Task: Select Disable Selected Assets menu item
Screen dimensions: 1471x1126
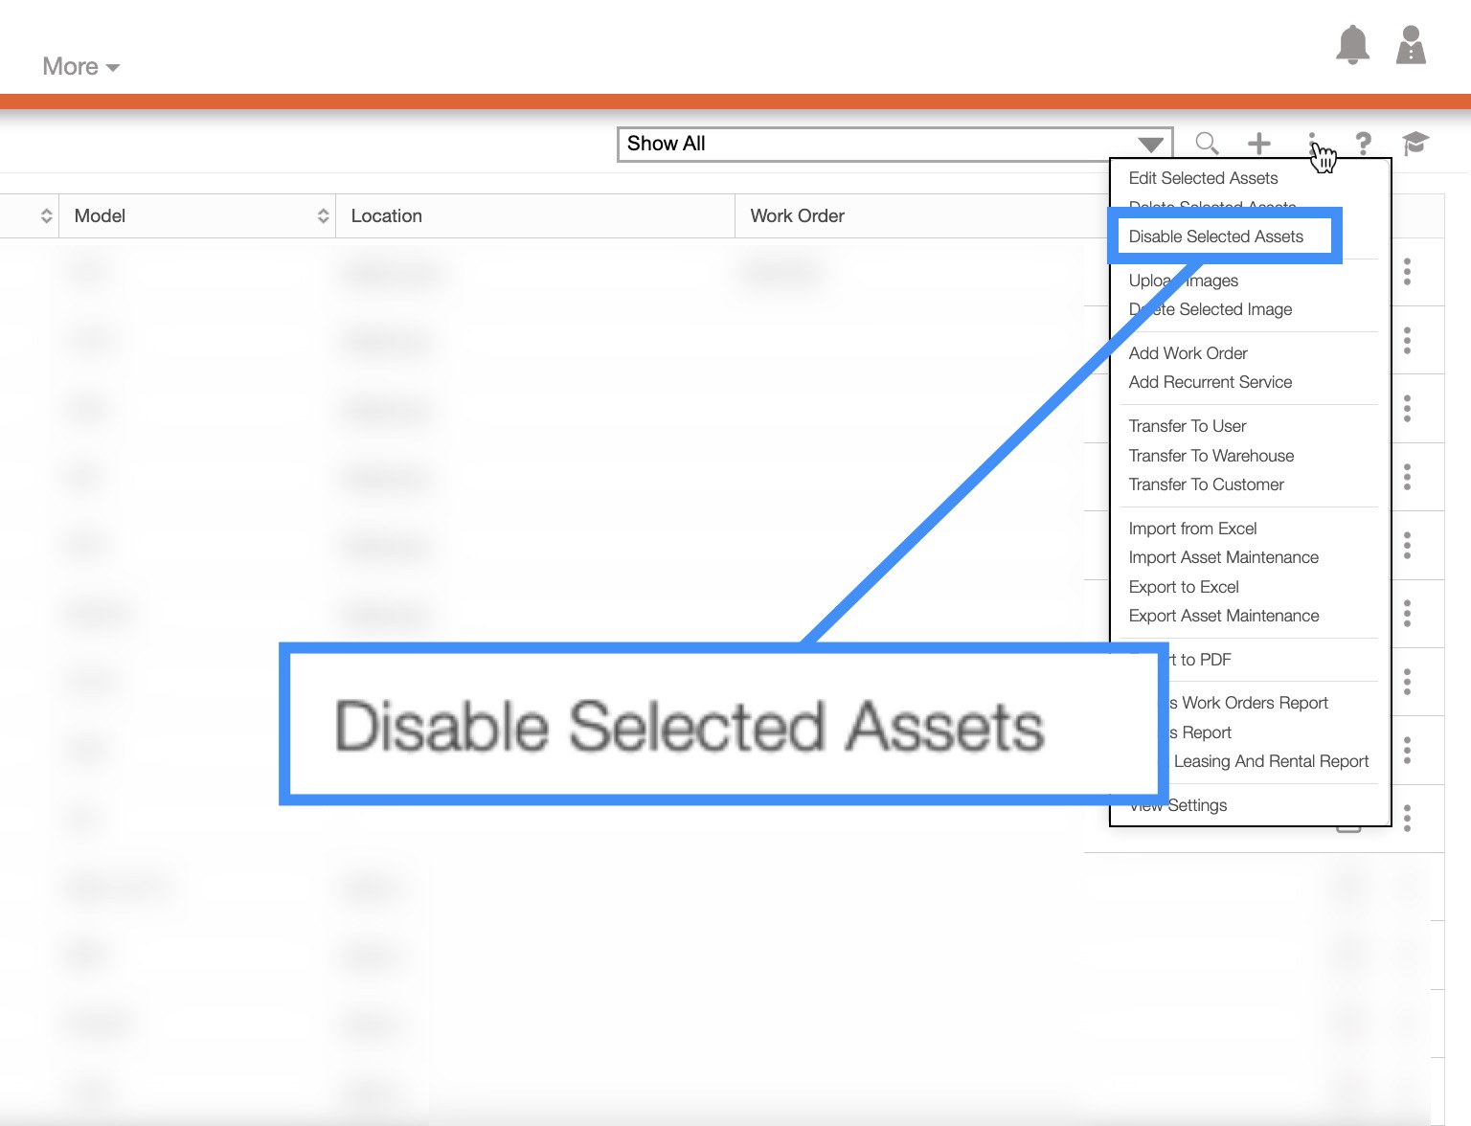Action: pyautogui.click(x=1215, y=236)
